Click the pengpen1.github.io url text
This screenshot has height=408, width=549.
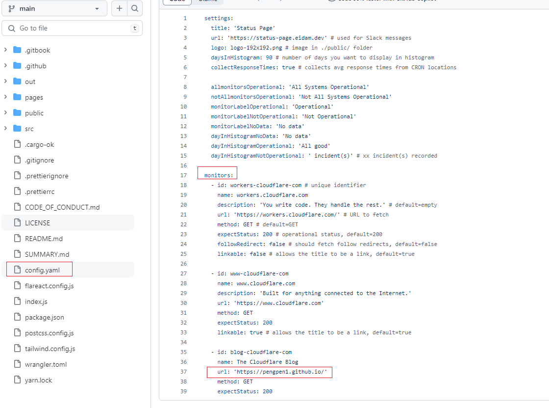click(x=280, y=372)
